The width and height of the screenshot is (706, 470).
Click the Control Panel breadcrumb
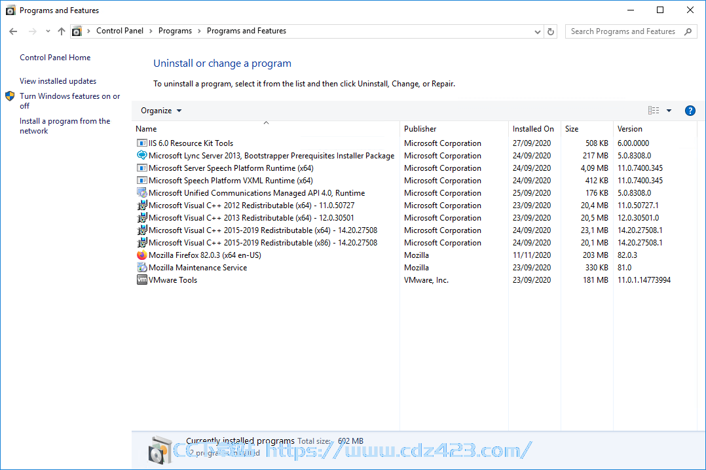click(120, 31)
